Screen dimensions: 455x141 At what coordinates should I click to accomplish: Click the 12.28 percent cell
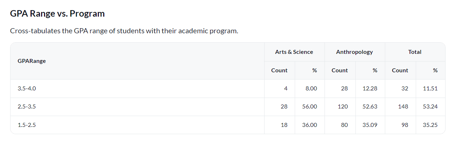click(x=370, y=89)
